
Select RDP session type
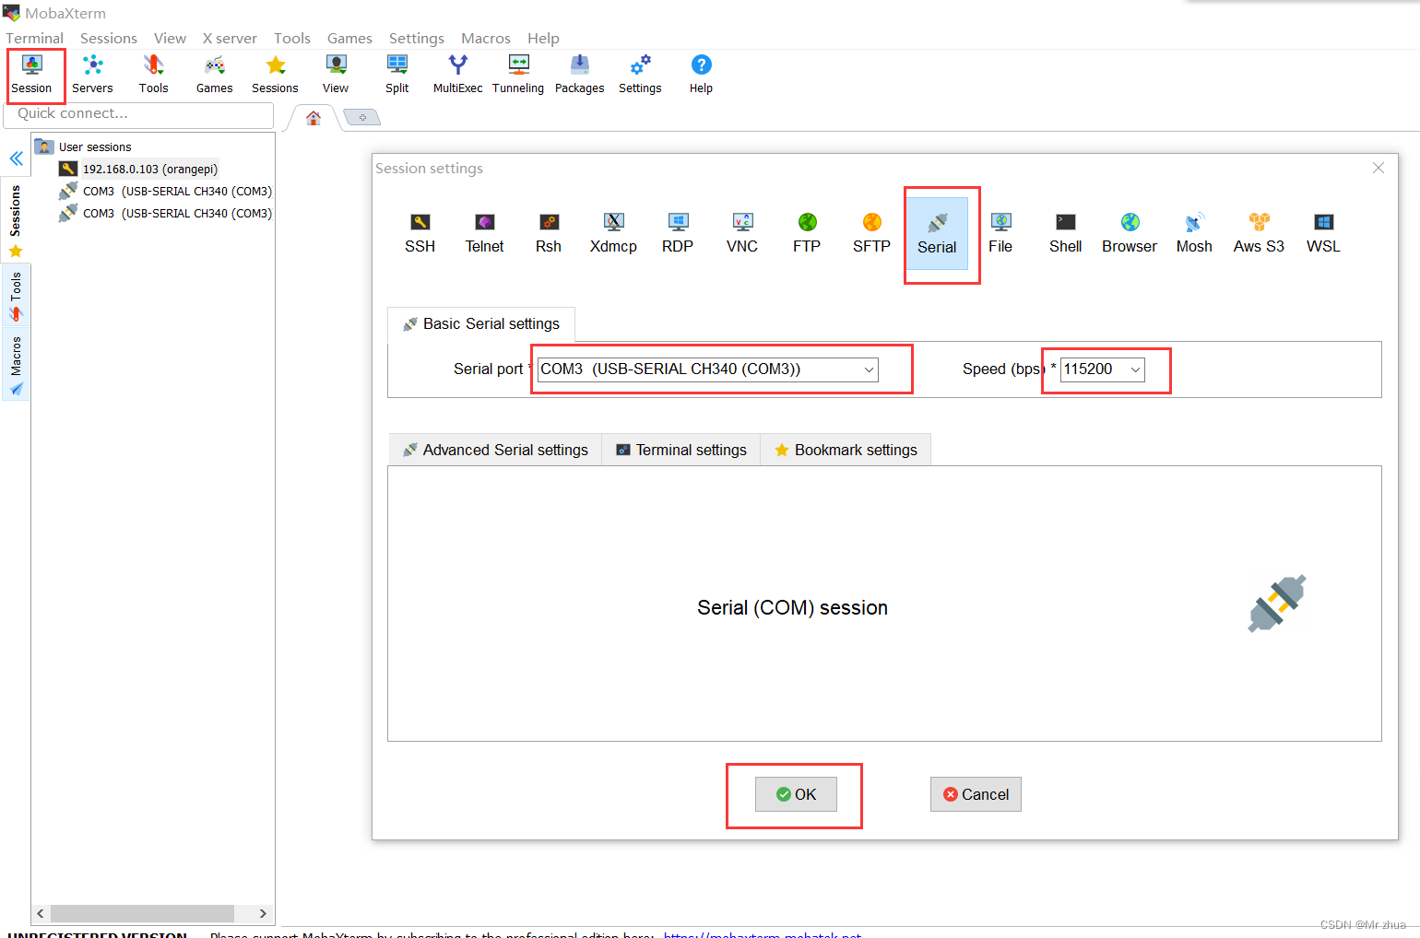678,233
